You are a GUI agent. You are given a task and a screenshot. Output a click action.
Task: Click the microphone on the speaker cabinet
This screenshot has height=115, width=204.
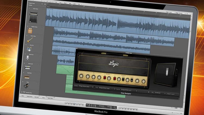(167, 71)
